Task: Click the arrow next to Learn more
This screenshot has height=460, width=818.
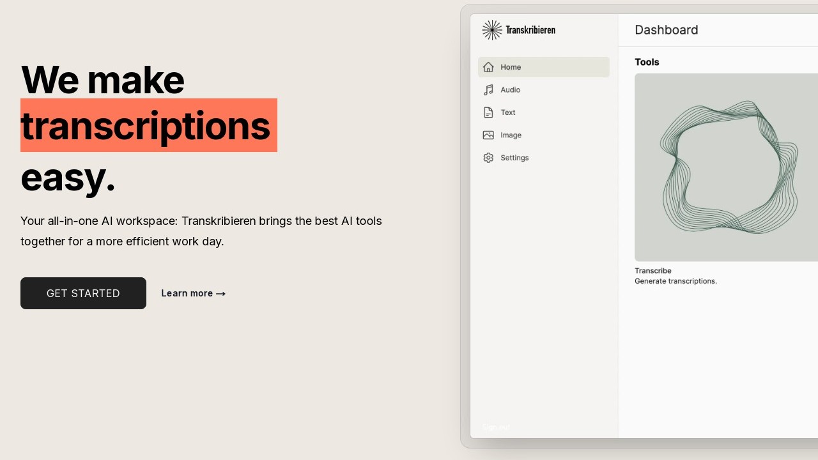Action: point(221,294)
